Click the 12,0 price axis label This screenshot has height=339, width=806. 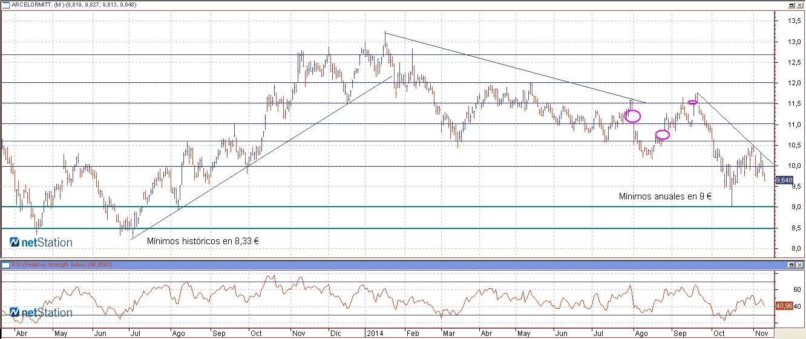click(795, 83)
